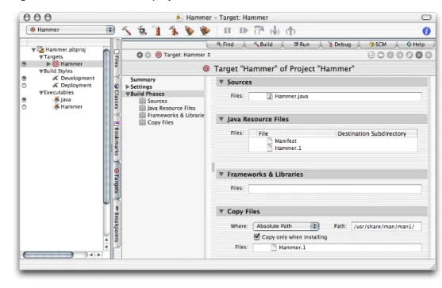Click the hammer-and-spray-can Build and Debug icon

(173, 30)
